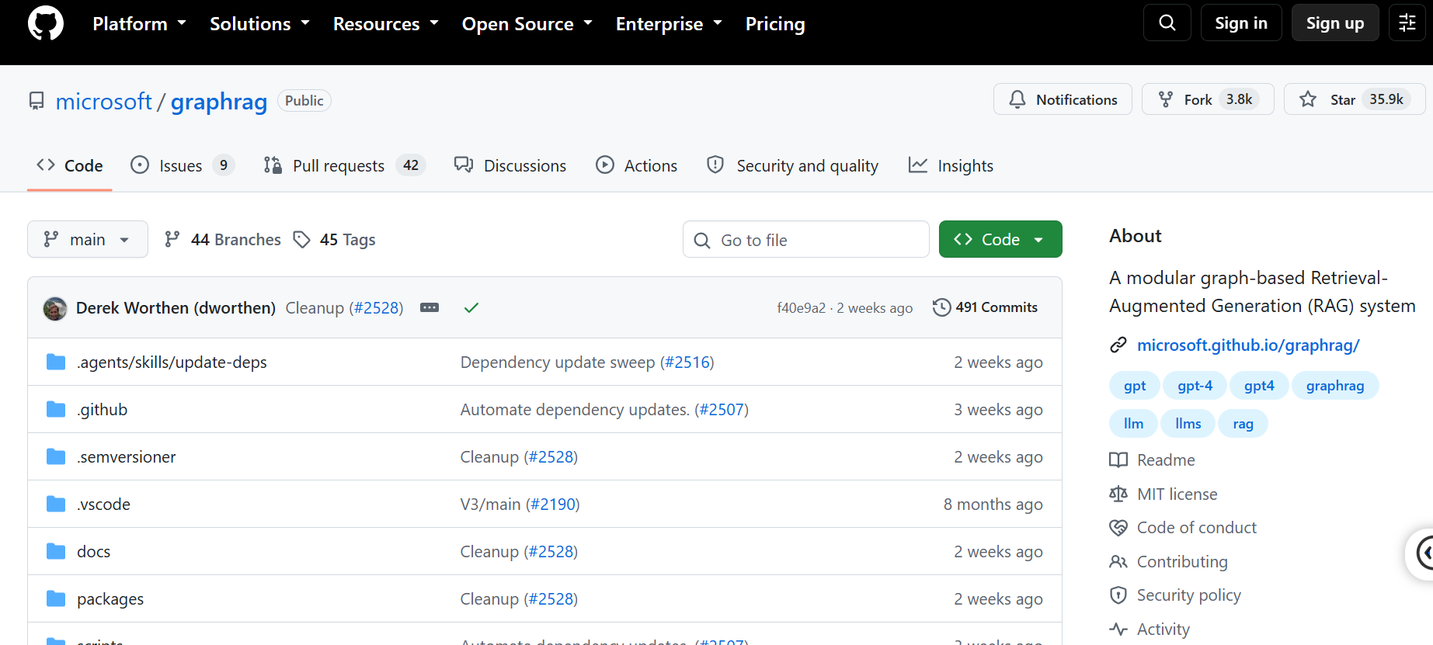Click Derek Worthen's avatar

coord(55,308)
